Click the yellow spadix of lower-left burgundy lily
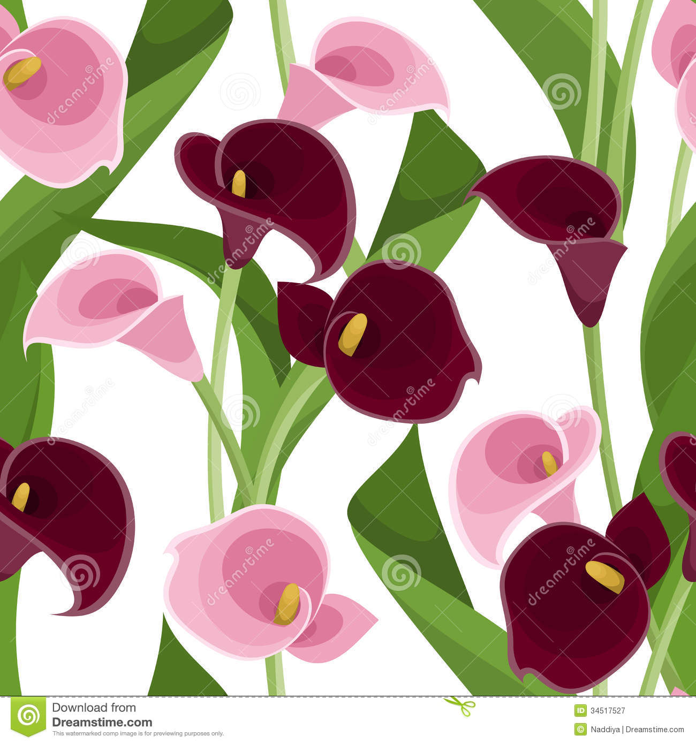 21,497
